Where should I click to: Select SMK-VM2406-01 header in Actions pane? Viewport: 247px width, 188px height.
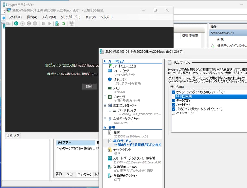click(x=228, y=33)
